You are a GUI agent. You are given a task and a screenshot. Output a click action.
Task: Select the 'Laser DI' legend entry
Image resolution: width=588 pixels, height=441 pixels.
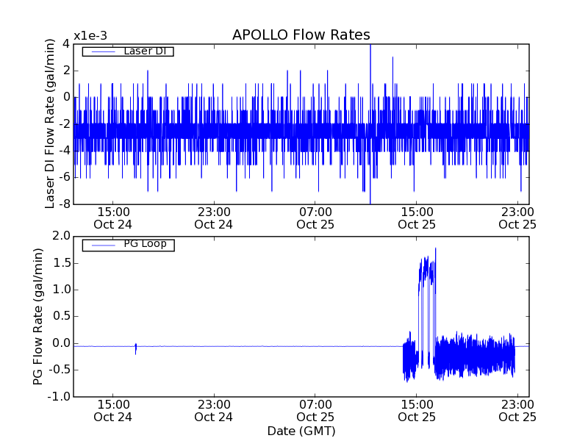(x=144, y=51)
